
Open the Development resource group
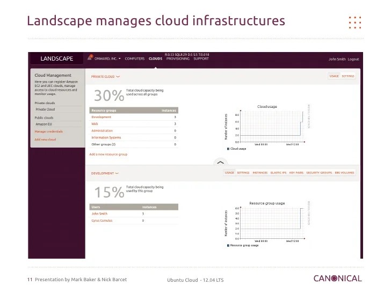pos(101,117)
